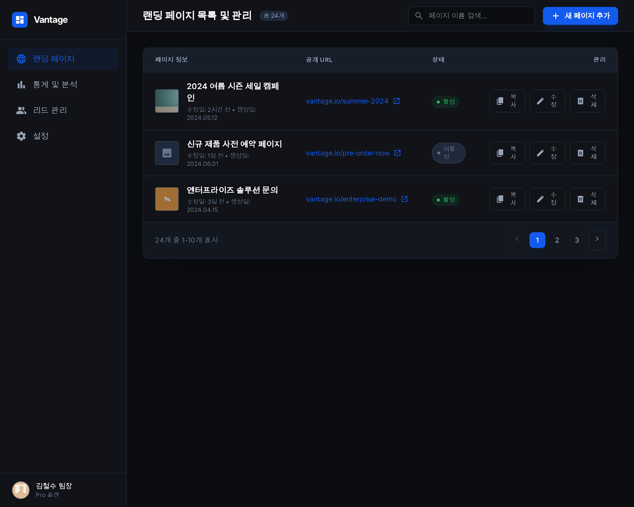Click the 새 페이지 추가 button
Viewport: 634px width, 507px height.
click(580, 16)
